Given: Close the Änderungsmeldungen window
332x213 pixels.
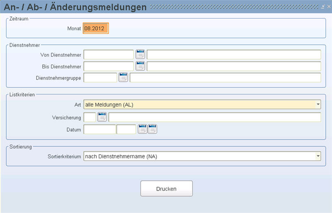Looking at the screenshot, I should (x=329, y=7).
